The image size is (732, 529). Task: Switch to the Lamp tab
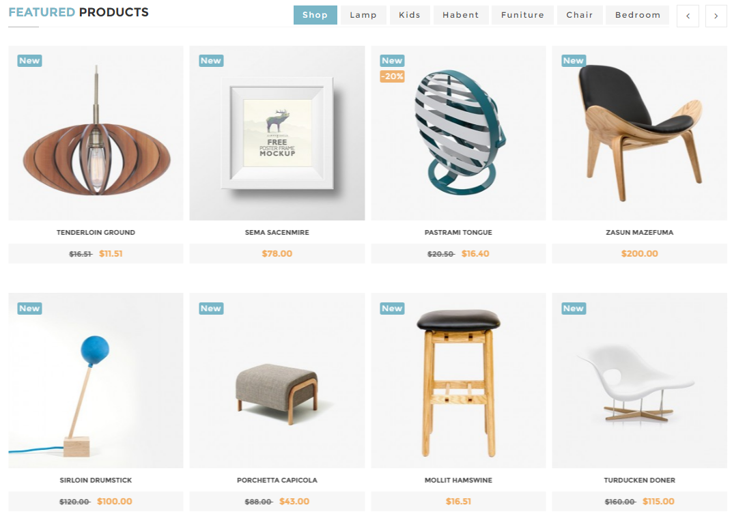(x=363, y=15)
